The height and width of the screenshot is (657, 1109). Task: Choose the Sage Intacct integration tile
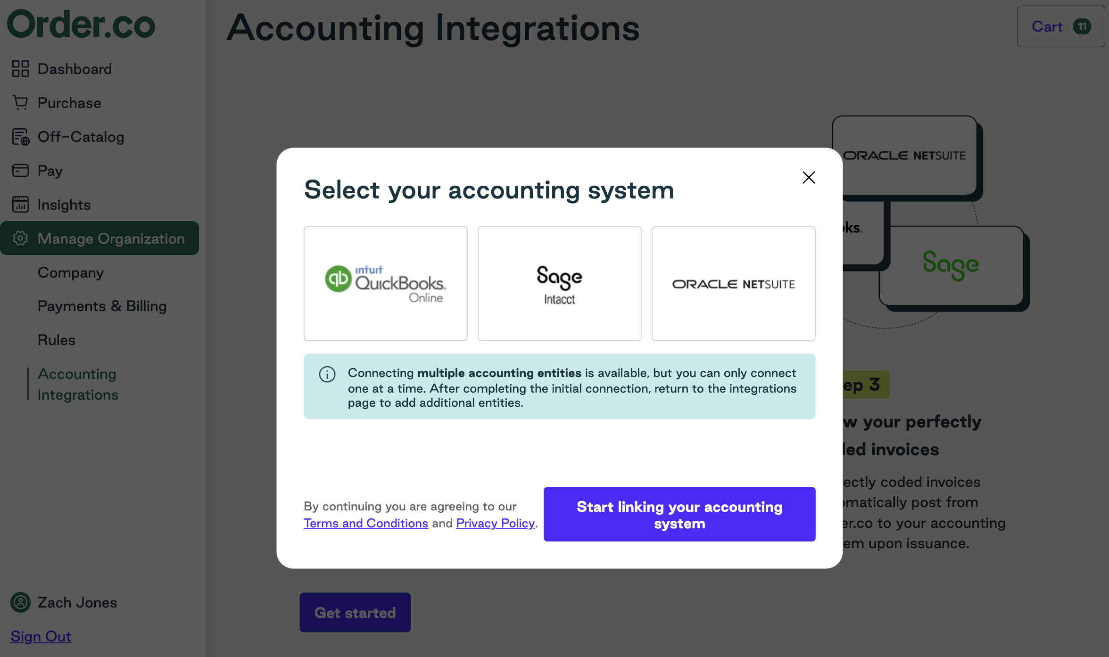(559, 284)
